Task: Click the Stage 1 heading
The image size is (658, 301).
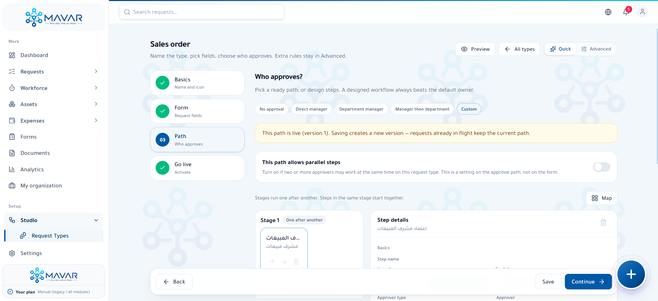Action: [x=270, y=220]
